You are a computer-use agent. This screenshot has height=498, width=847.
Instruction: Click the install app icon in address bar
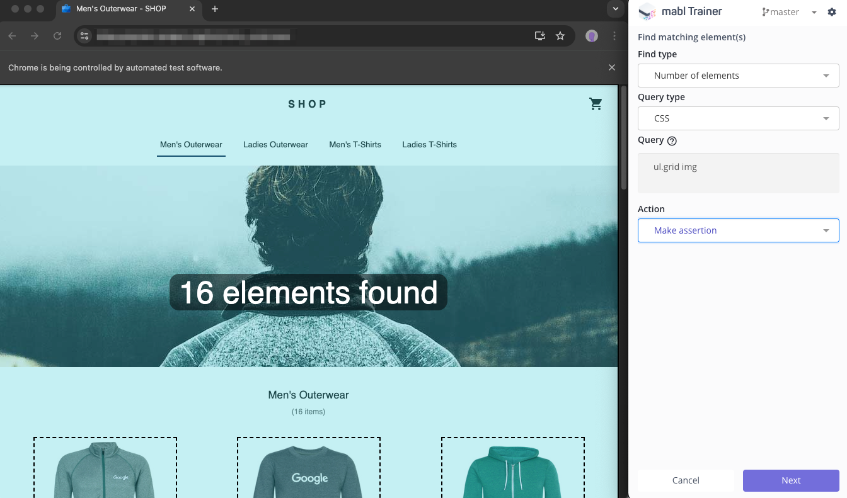(539, 36)
